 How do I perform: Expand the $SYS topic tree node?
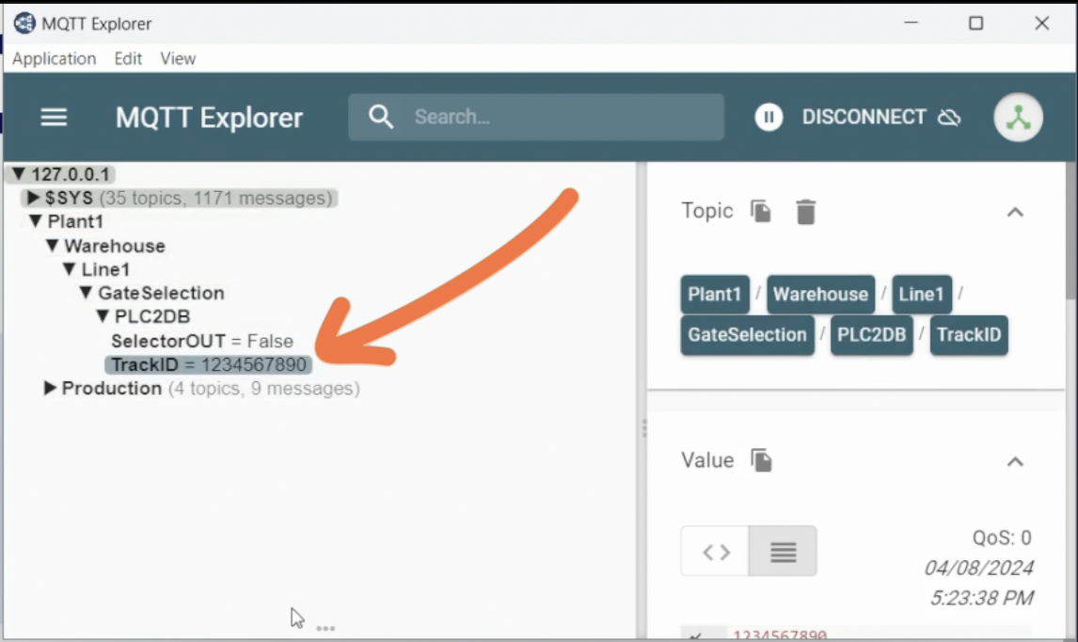(34, 199)
